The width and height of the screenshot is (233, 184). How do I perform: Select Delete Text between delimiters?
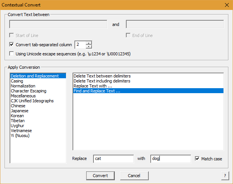148,76
